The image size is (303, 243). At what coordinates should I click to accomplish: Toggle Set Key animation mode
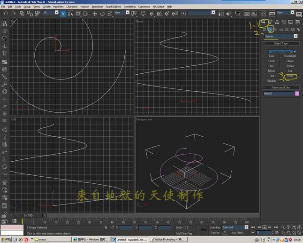coord(215,233)
